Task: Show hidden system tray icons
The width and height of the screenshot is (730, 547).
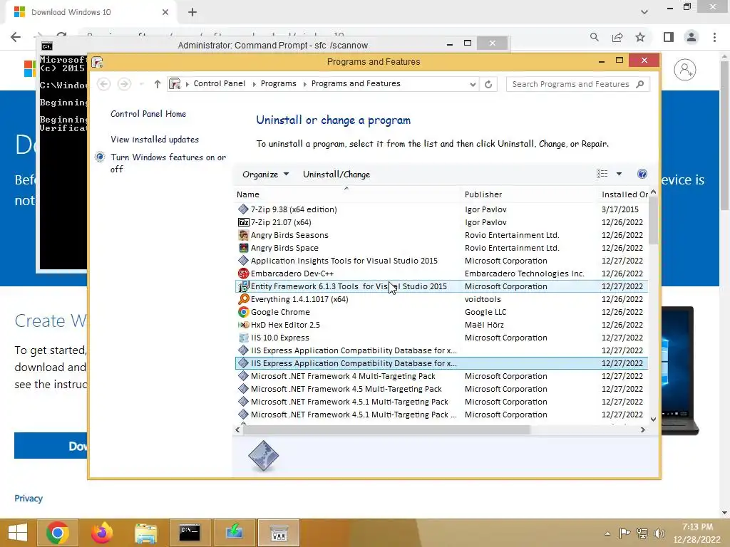Action: 607,533
